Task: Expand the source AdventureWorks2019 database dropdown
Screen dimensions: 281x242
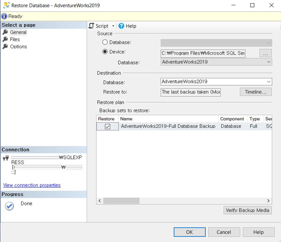Action: tap(269, 62)
